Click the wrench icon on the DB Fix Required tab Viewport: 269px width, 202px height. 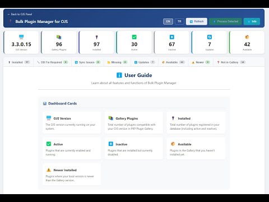(x=38, y=62)
